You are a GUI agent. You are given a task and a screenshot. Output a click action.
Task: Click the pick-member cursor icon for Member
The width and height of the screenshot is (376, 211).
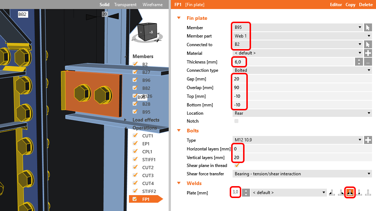tap(368, 27)
